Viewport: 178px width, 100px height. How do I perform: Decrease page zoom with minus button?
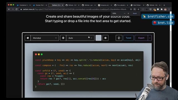coord(125,14)
